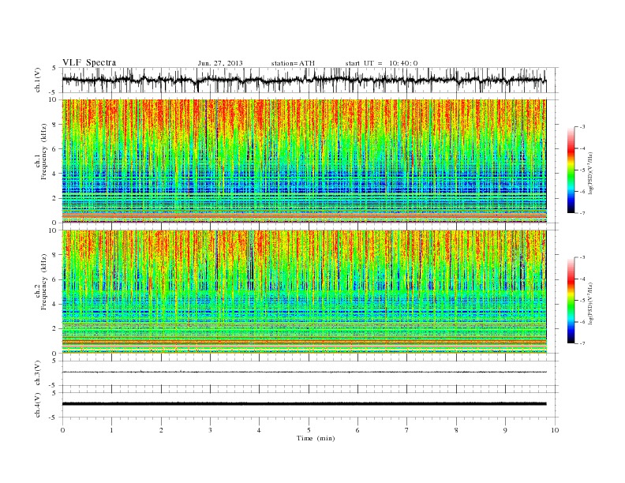Screen dimensions: 625x483
Task: Click the ch.1 spectrogram color bar
Action: coord(571,170)
